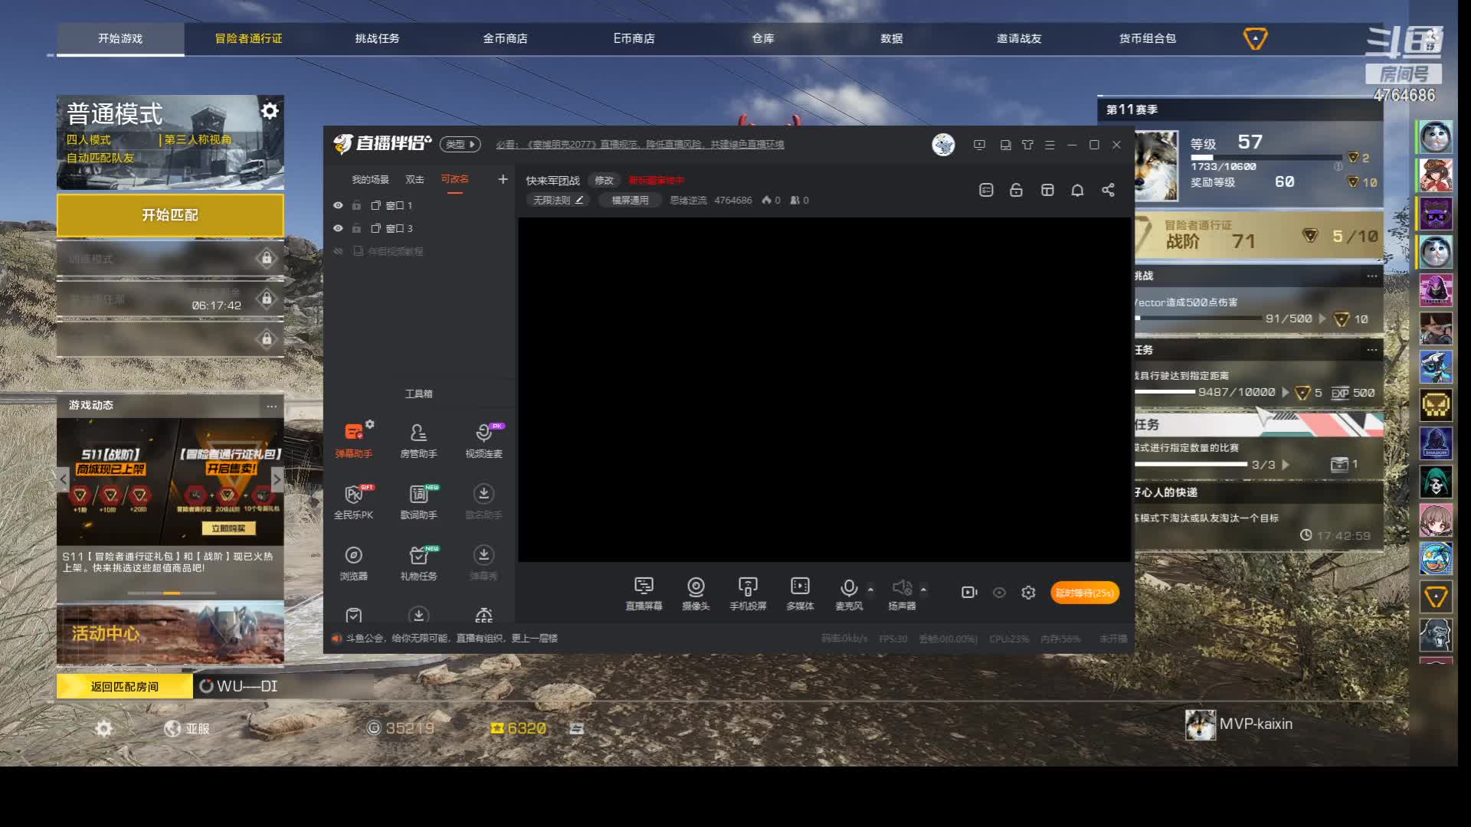The height and width of the screenshot is (827, 1471).
Task: Toggle visibility eye for 窗口 3
Action: pyautogui.click(x=338, y=228)
